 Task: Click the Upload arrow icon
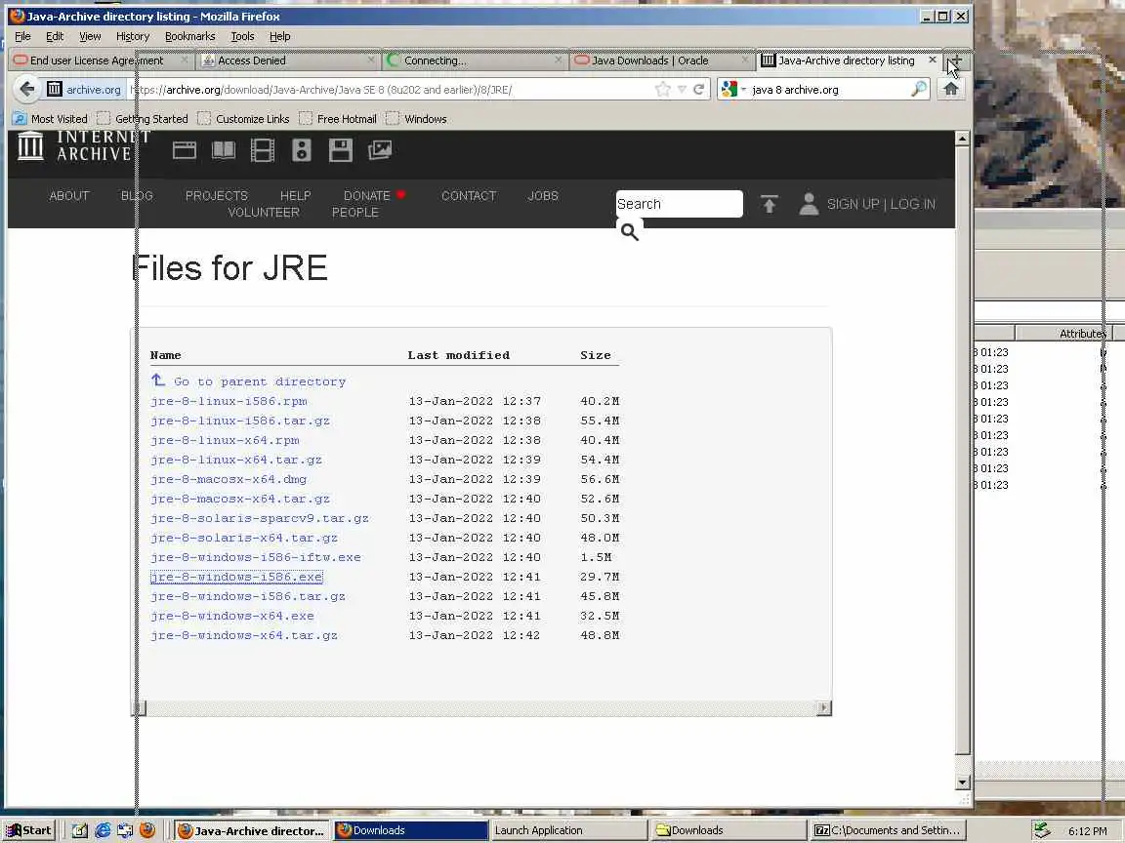coord(770,204)
